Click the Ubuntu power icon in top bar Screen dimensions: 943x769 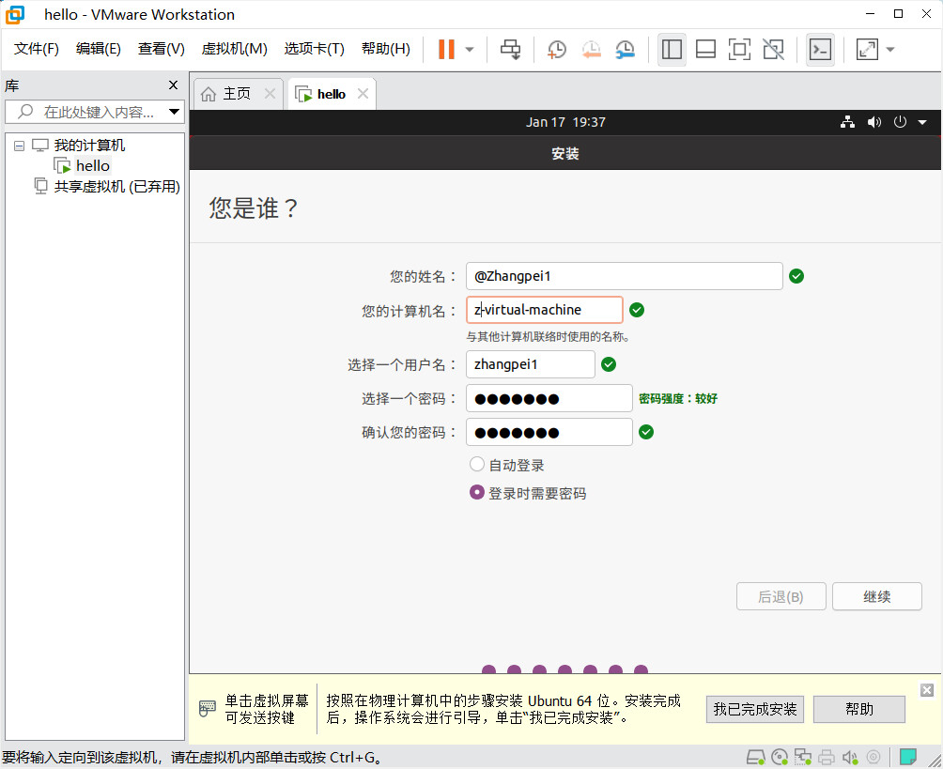click(900, 122)
